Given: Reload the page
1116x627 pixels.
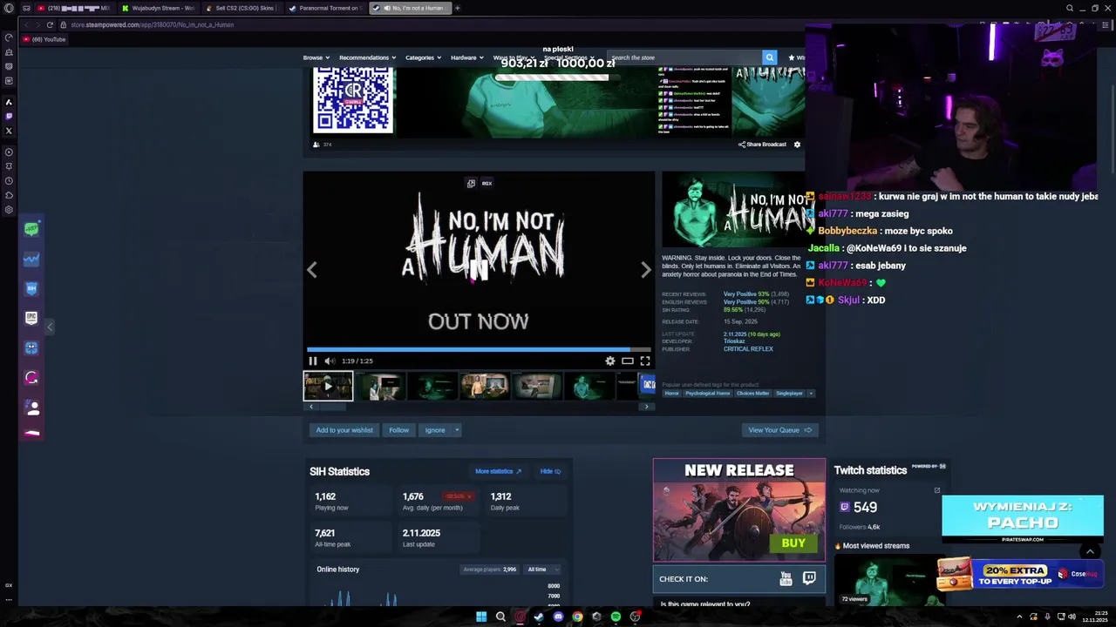Looking at the screenshot, I should (50, 24).
